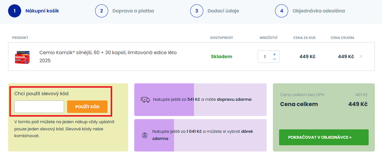Image resolution: width=382 pixels, height=158 pixels.
Task: Click the 401 Kč price without VAT
Action: pos(362,95)
